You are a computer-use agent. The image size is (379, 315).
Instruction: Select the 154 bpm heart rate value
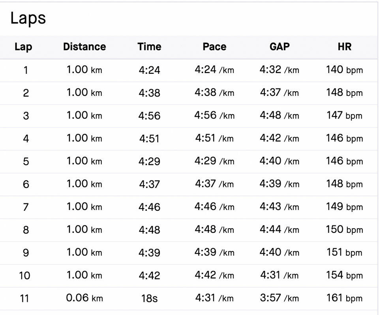[344, 275]
